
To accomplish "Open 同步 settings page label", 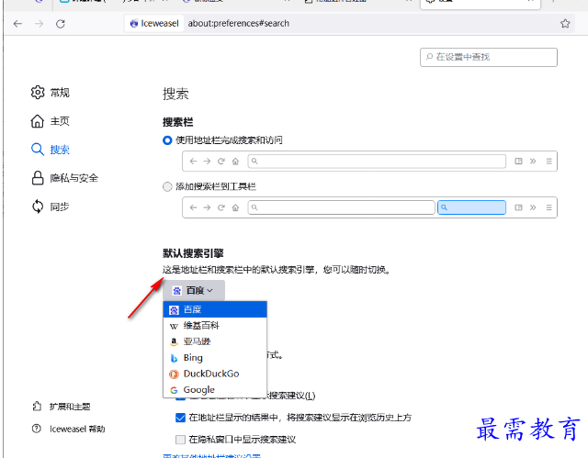I will (x=60, y=207).
